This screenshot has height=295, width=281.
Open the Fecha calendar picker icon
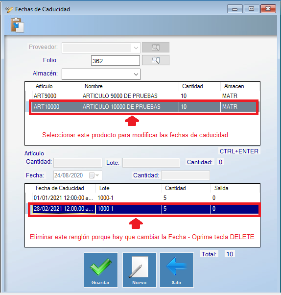(x=92, y=175)
